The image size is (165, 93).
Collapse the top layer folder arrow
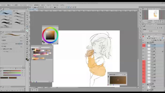pyautogui.click(x=146, y=43)
